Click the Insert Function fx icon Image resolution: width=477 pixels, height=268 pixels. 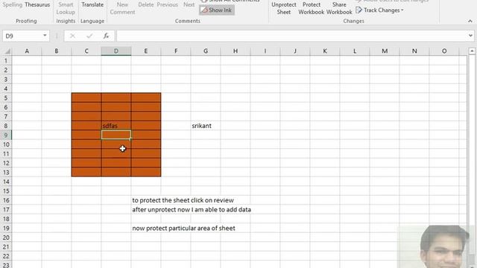(x=106, y=36)
